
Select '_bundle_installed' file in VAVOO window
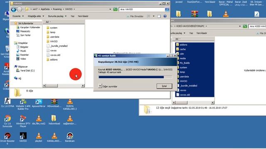[57, 46]
